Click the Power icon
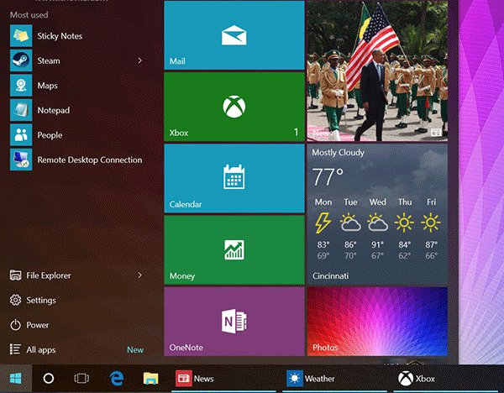The height and width of the screenshot is (393, 504). (x=15, y=325)
